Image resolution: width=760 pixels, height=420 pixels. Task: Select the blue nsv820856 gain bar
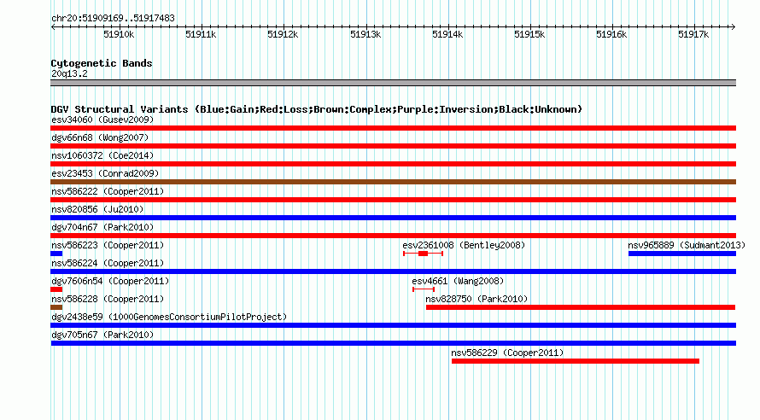[393, 218]
